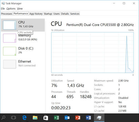The height and width of the screenshot is (122, 139).
Task: Click the Task Manager title bar icon
Action: (3, 3)
